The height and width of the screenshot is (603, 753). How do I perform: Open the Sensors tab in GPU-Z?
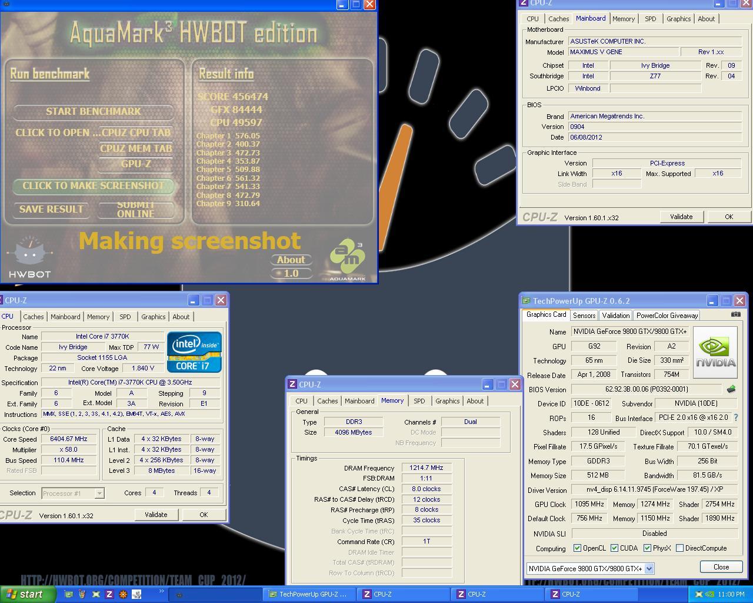pyautogui.click(x=584, y=316)
